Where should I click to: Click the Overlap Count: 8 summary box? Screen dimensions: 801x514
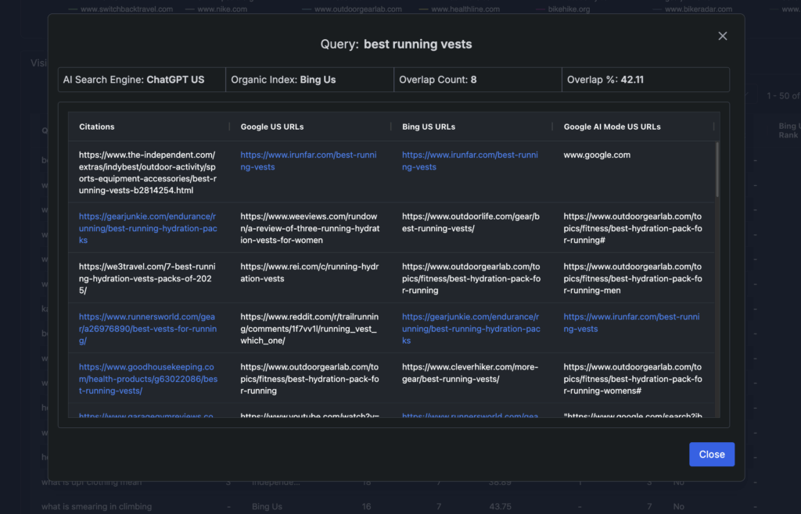click(x=477, y=80)
